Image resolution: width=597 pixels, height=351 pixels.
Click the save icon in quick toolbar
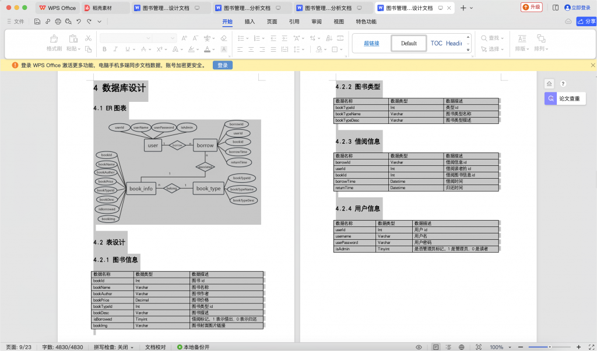37,22
